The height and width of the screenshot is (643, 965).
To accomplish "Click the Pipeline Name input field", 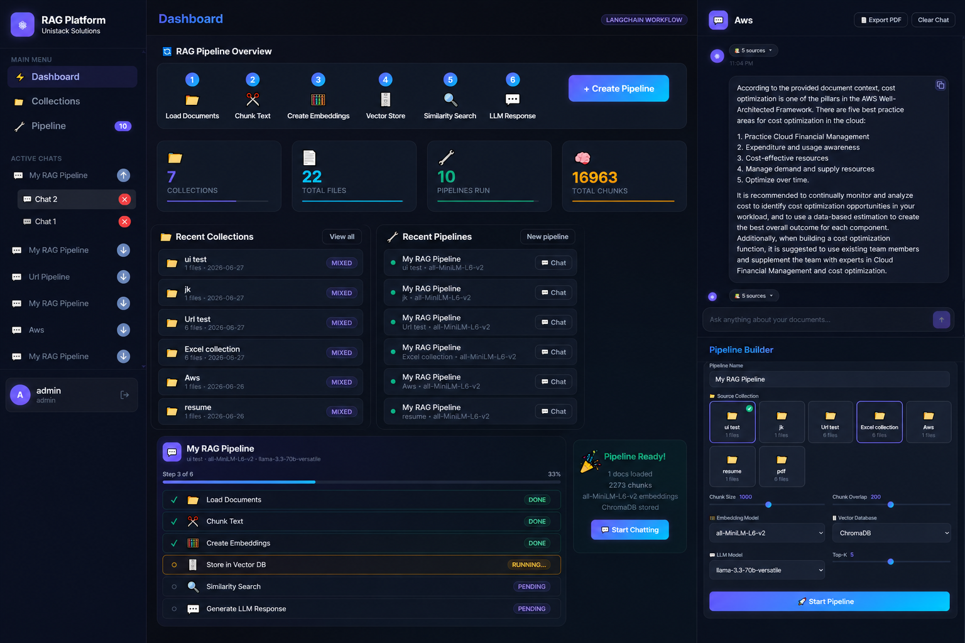I will click(x=829, y=379).
